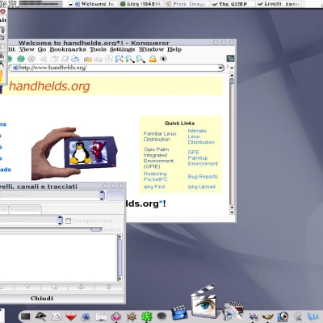This screenshot has height=323, width=323.
Task: Click the GIMP layer list scrollbar down arrow
Action: click(120, 279)
